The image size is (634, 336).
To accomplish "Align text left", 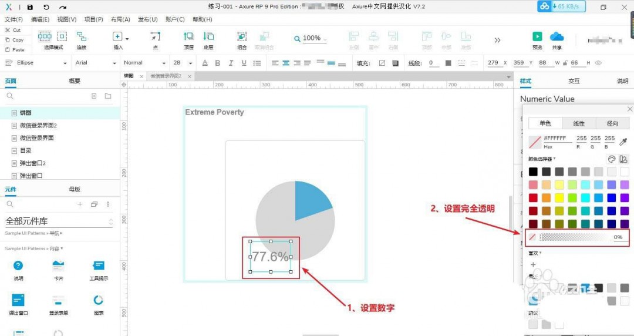I will [275, 63].
